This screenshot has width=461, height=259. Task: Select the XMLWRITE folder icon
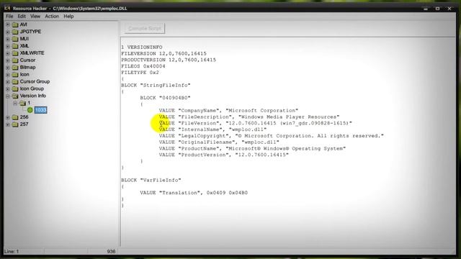pos(15,53)
